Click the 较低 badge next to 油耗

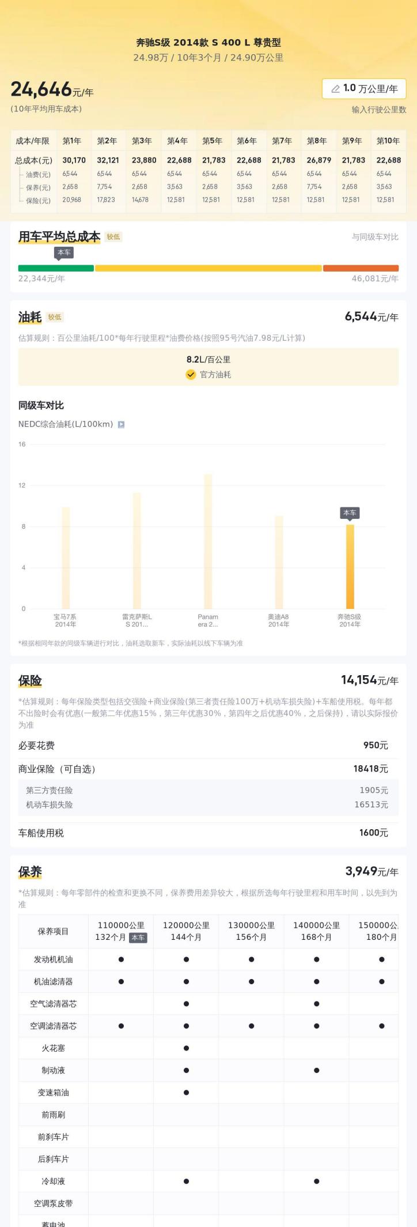55,317
